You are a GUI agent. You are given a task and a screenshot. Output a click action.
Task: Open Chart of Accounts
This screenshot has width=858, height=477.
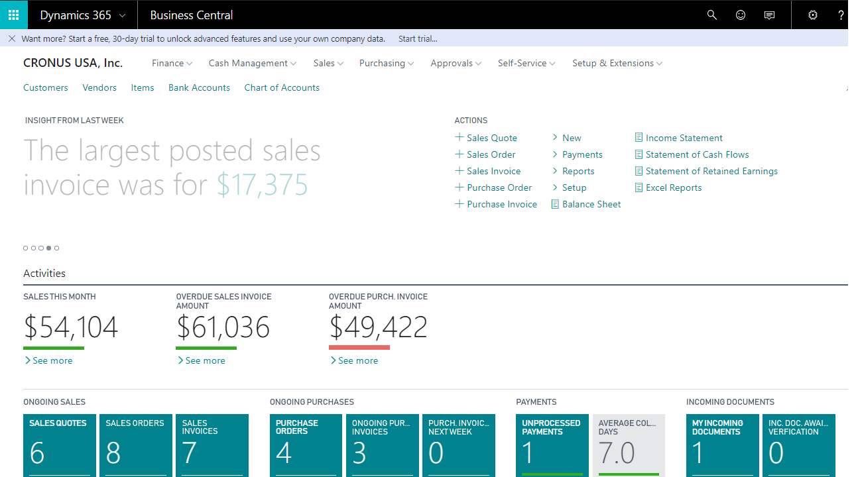coord(282,87)
